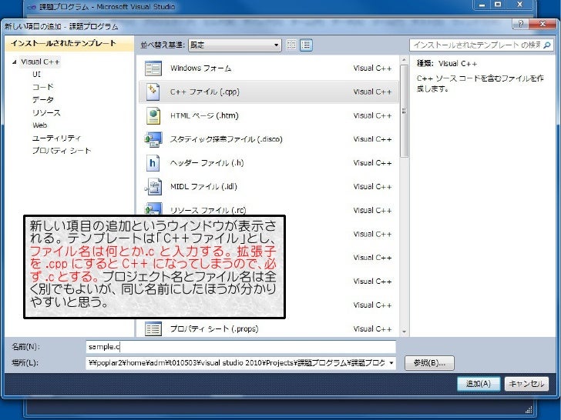Select the データ category
Image resolution: width=561 pixels, height=420 pixels.
pyautogui.click(x=43, y=100)
